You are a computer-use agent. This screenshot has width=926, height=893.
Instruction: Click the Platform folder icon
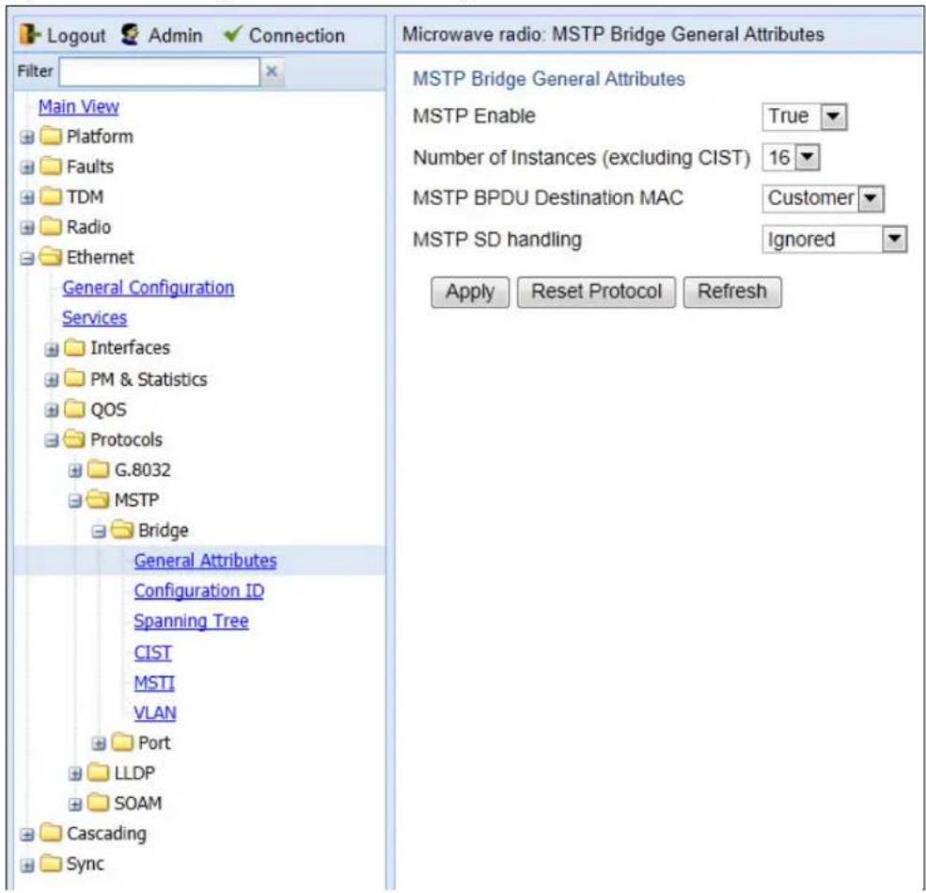[x=51, y=136]
